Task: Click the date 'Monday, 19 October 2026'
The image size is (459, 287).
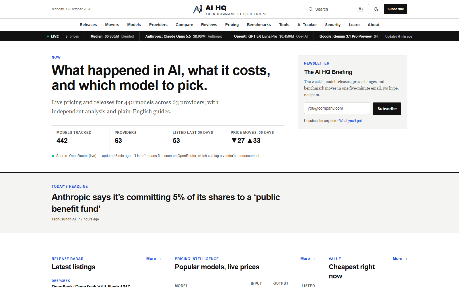Action: click(x=71, y=9)
